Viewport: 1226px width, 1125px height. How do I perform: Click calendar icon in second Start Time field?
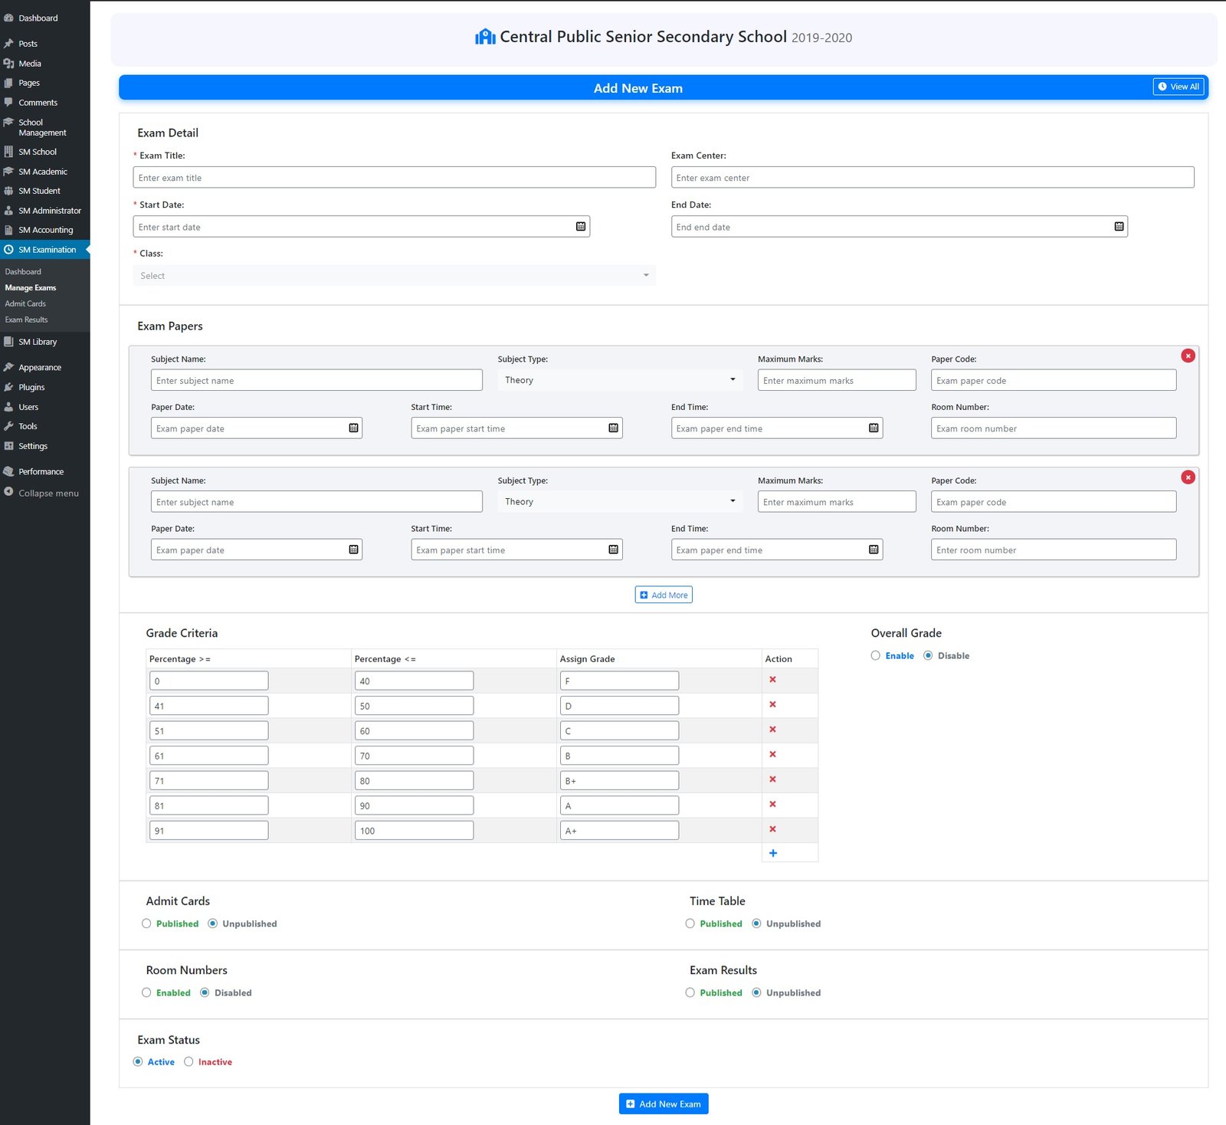(x=613, y=549)
